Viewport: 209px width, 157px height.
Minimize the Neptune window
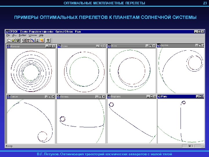(x=148, y=97)
